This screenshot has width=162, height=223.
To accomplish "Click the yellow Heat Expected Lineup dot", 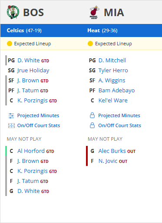I will tap(90, 44).
